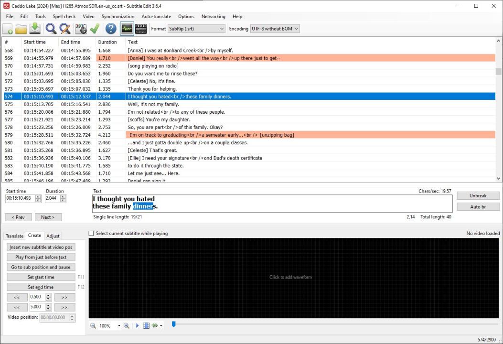Switch to the Adjust tab
The width and height of the screenshot is (503, 344).
53,236
